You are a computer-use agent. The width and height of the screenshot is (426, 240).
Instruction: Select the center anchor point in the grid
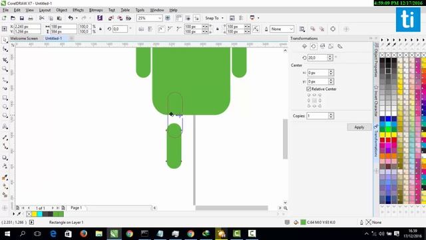(x=314, y=101)
